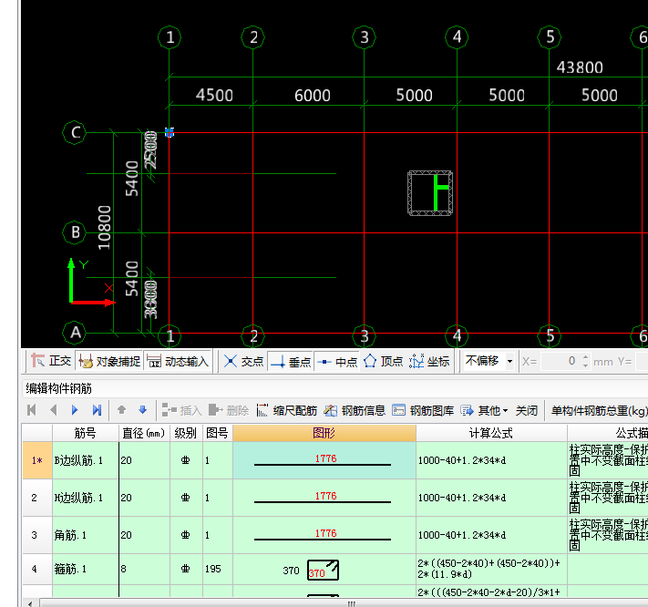Select the 级别 column header

click(186, 433)
